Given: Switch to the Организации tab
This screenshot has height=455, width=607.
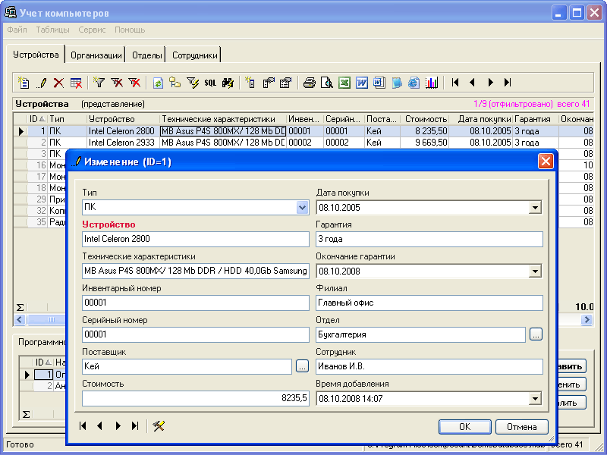Looking at the screenshot, I should pyautogui.click(x=96, y=55).
